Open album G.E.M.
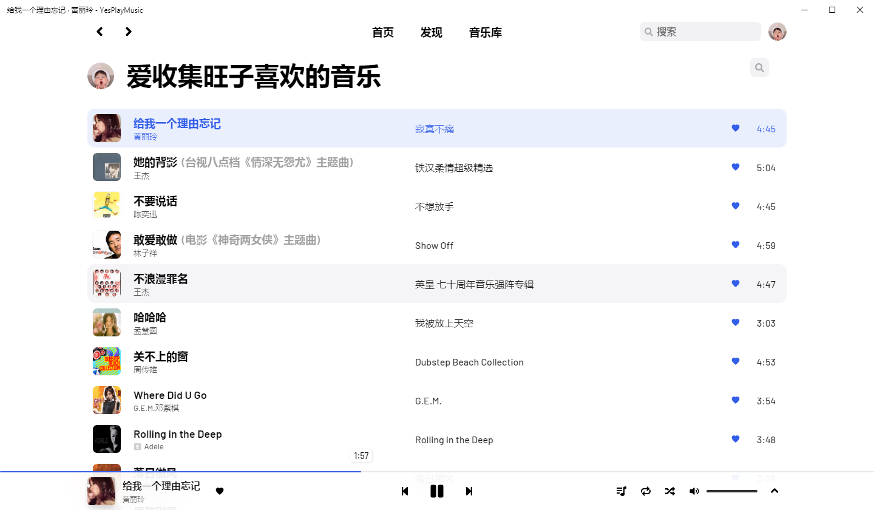 [x=429, y=401]
